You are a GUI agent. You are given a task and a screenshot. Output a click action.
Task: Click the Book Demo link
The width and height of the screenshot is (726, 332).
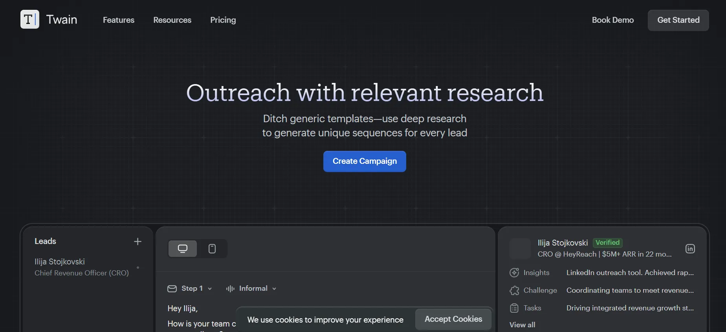[612, 20]
